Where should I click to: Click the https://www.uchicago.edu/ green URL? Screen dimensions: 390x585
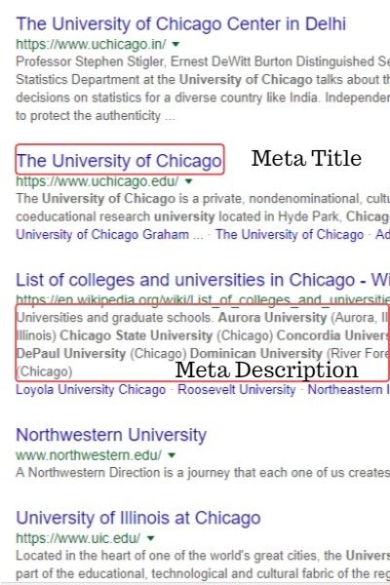click(97, 181)
